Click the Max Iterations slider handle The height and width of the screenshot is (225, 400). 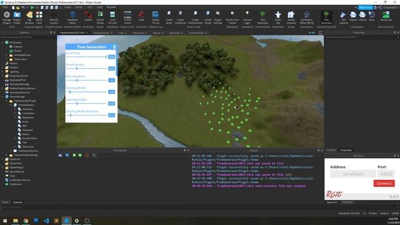(76, 80)
